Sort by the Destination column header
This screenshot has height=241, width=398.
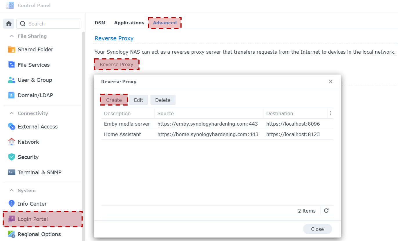click(x=295, y=113)
